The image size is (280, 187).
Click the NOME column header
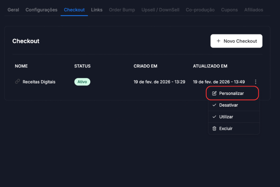point(21,66)
